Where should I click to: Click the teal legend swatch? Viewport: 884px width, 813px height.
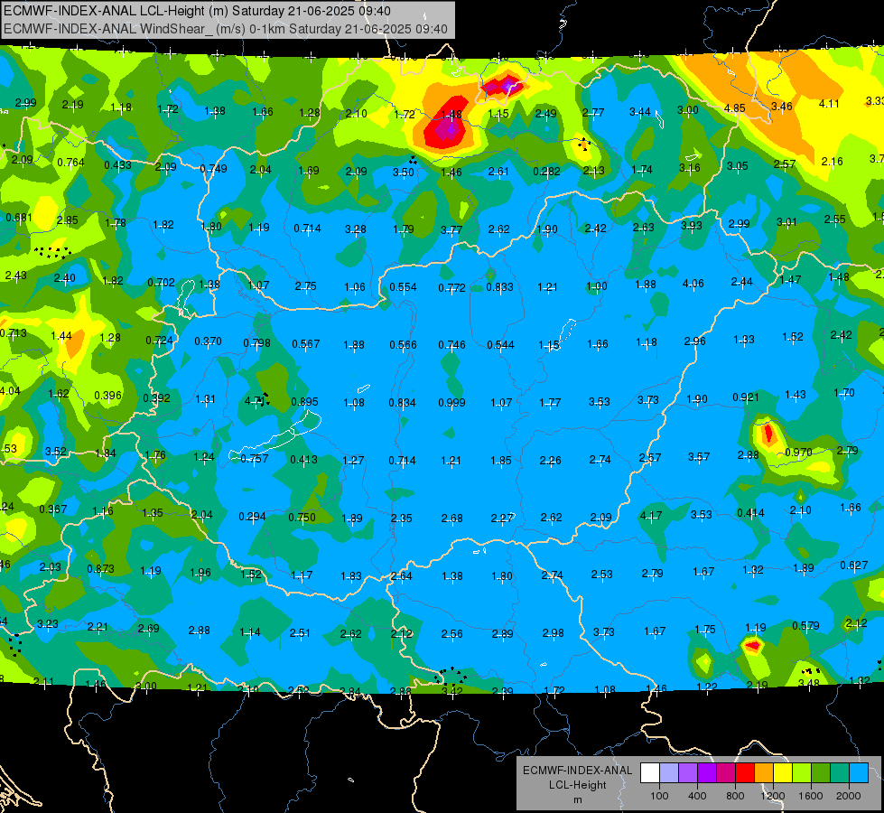point(840,773)
